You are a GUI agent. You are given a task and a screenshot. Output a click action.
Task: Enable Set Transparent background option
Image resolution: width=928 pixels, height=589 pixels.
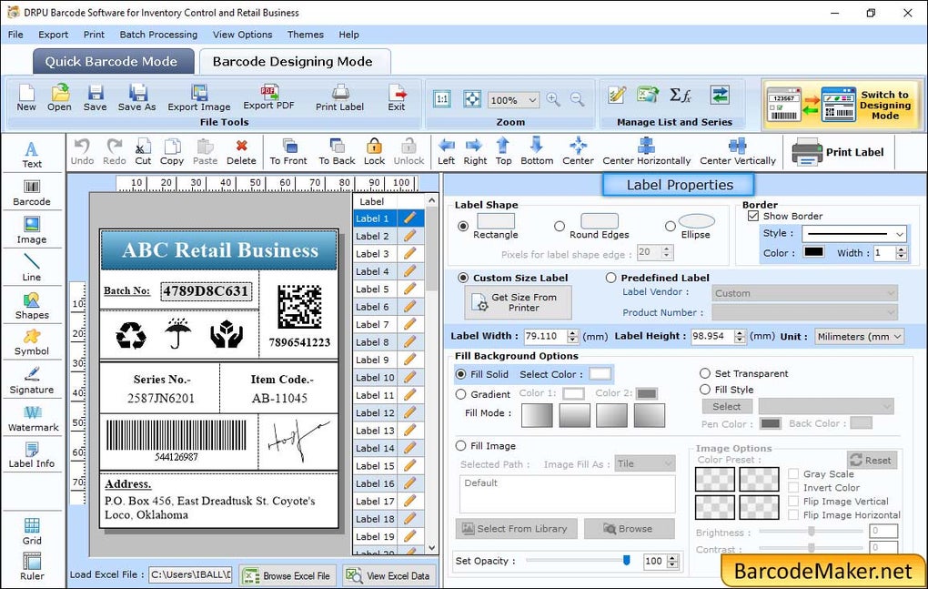[x=705, y=373]
